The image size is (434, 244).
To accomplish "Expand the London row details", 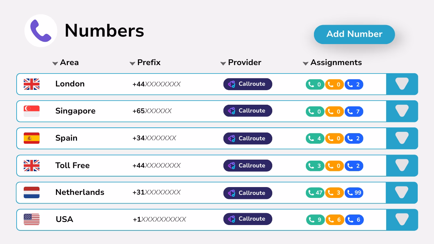I will click(x=402, y=84).
